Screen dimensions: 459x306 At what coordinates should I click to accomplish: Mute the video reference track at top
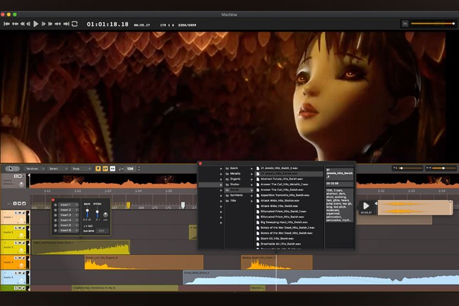[x=20, y=176]
